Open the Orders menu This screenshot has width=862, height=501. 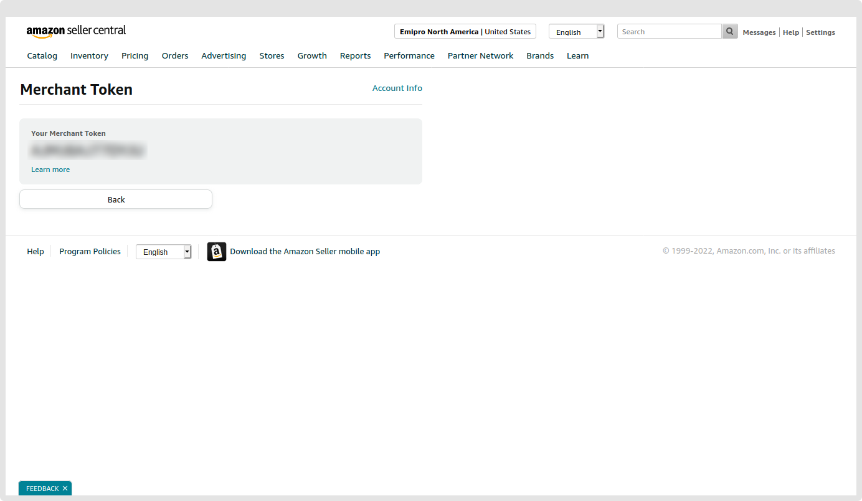175,56
